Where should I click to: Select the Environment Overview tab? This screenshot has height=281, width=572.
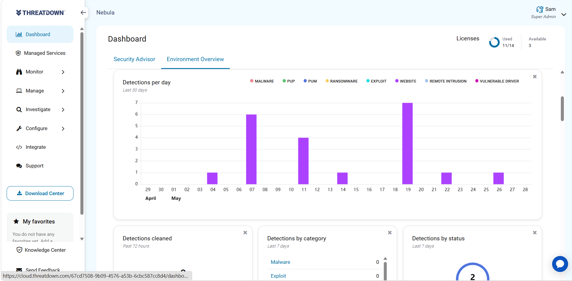tap(195, 59)
